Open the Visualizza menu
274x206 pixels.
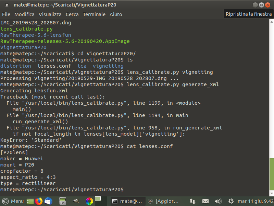coord(50,14)
